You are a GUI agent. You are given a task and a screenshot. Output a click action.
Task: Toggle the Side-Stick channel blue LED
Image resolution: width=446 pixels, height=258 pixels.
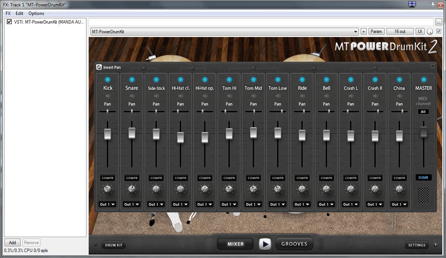click(156, 80)
